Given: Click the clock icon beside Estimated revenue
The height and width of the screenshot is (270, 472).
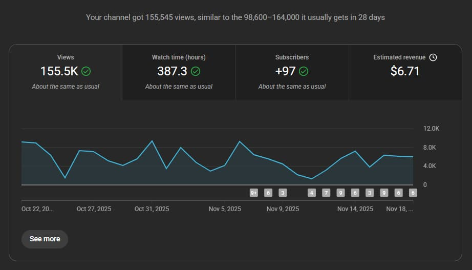Looking at the screenshot, I should pyautogui.click(x=433, y=57).
